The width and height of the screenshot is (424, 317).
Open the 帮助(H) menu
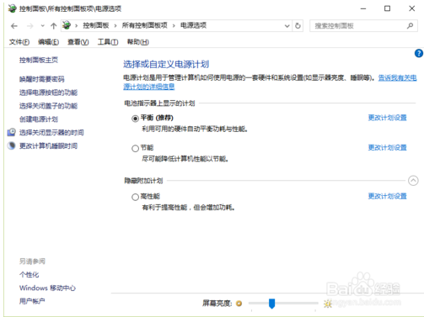[x=137, y=42]
